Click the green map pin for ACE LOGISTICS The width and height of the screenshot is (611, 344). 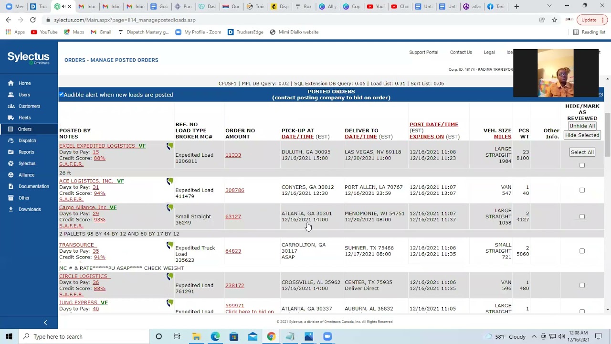pos(170,182)
